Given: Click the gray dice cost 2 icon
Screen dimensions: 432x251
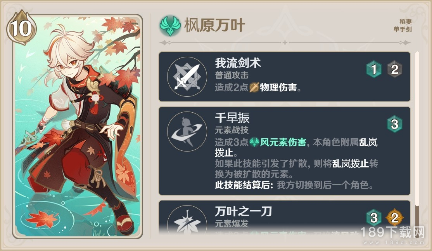Looking at the screenshot, I should 394,69.
